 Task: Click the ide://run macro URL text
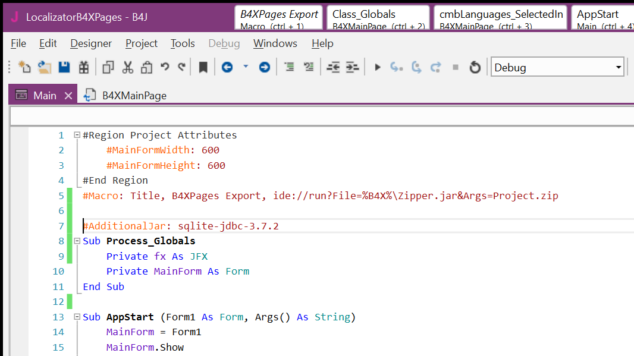pyautogui.click(x=415, y=196)
